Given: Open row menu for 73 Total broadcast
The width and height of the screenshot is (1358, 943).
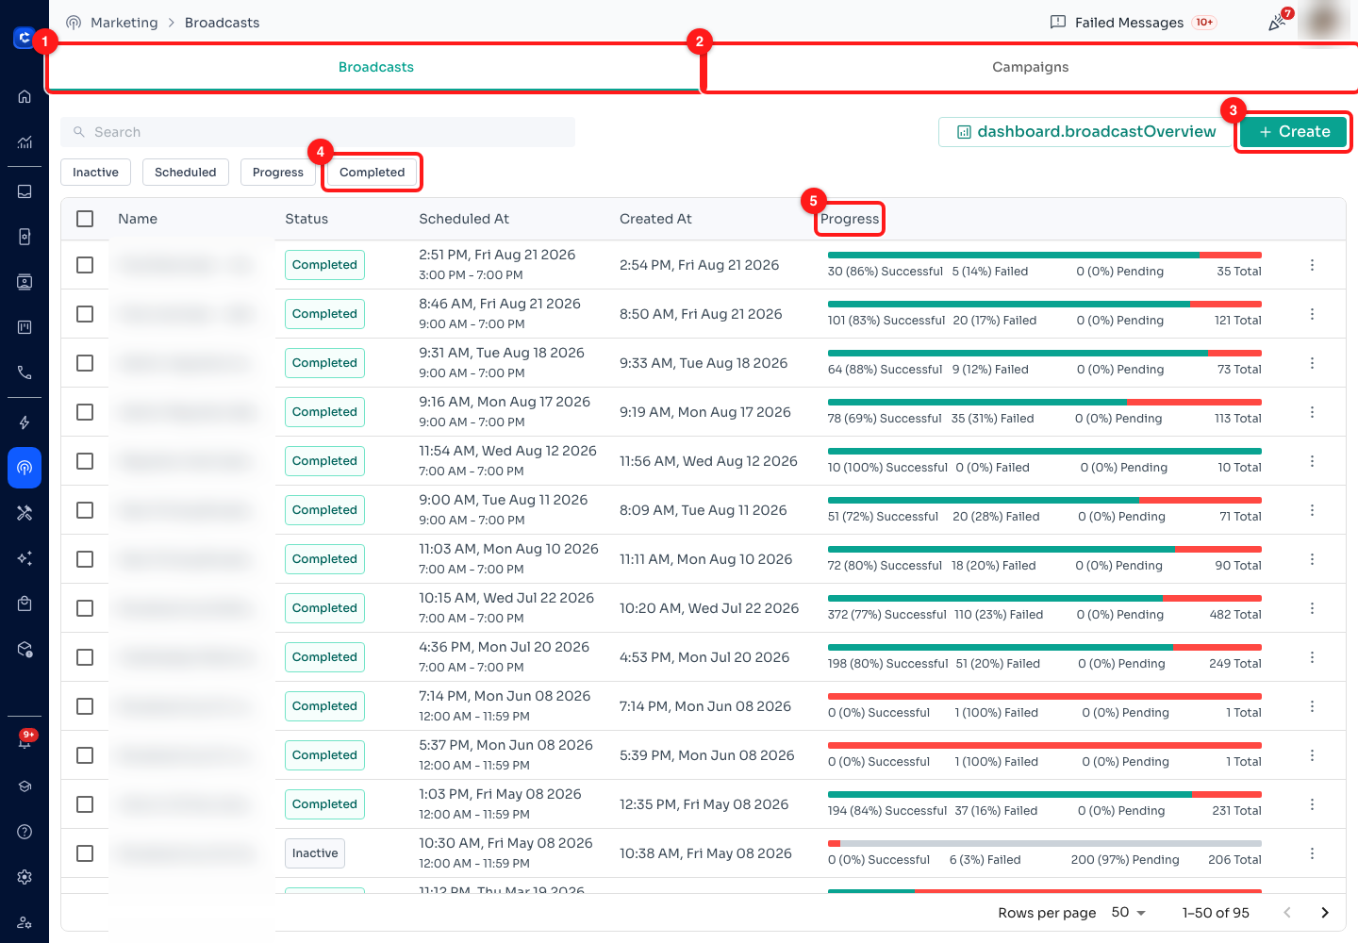Looking at the screenshot, I should tap(1312, 363).
